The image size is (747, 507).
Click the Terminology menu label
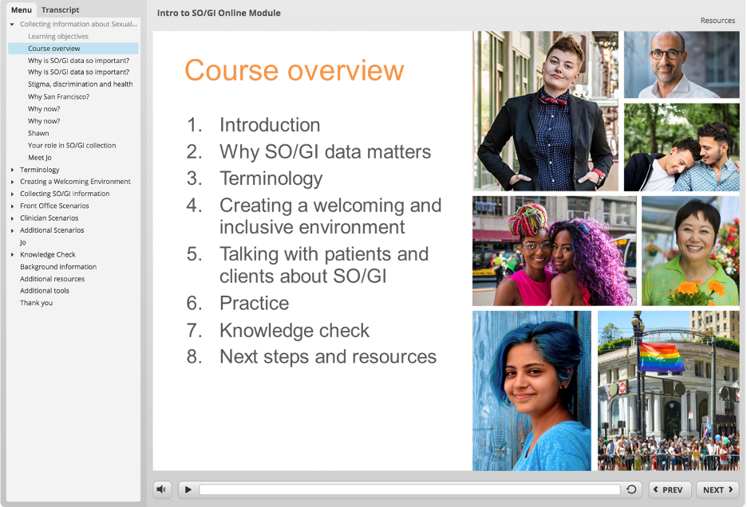point(40,170)
